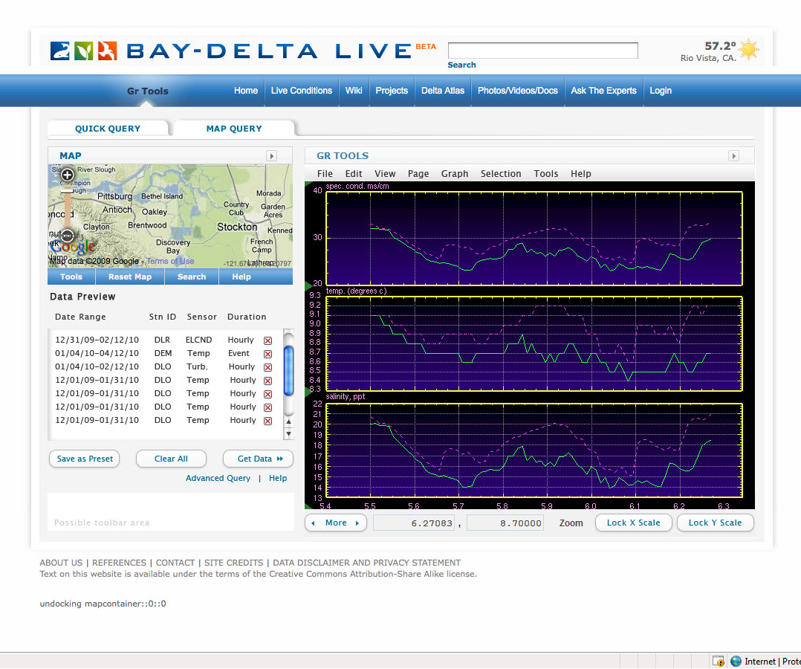
Task: Click the More button below the graph
Action: point(336,523)
